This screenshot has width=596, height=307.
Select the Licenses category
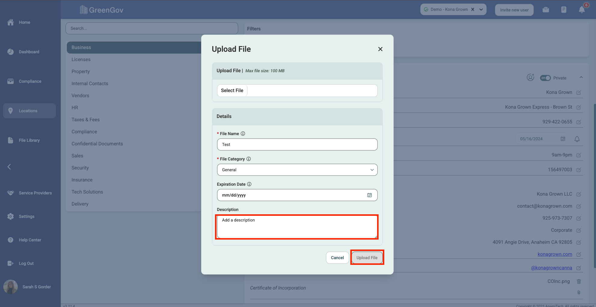point(81,60)
